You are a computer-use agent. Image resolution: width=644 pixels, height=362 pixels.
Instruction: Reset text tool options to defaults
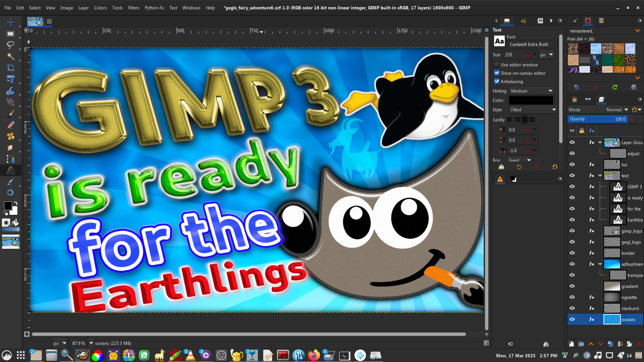(x=555, y=167)
